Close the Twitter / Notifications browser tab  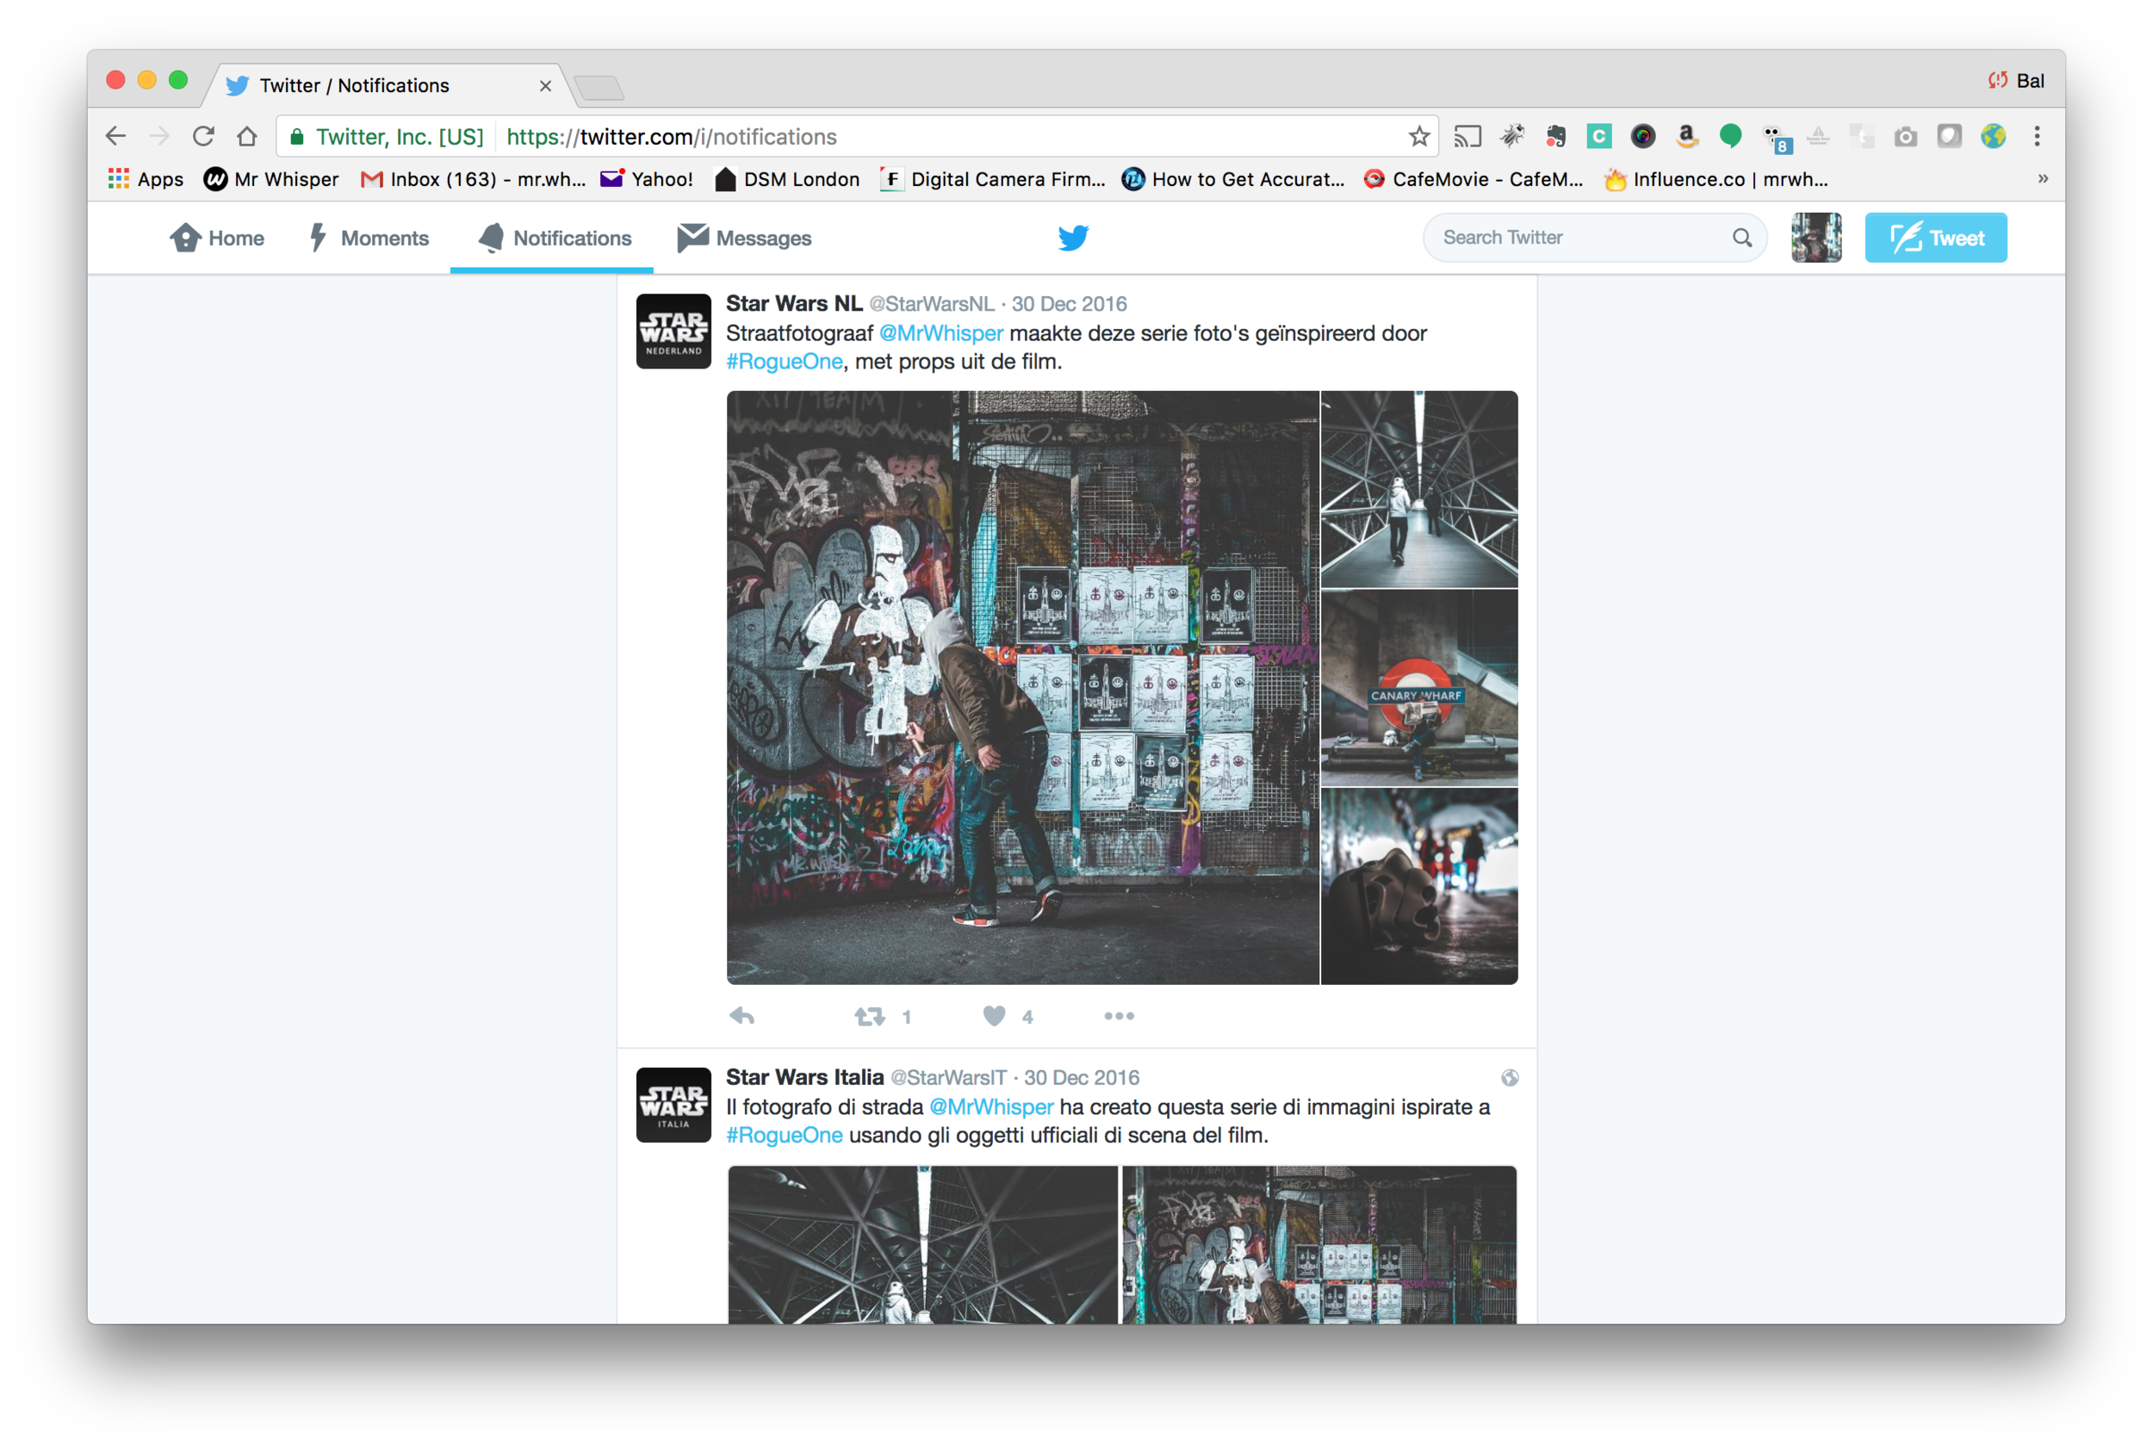click(x=545, y=86)
